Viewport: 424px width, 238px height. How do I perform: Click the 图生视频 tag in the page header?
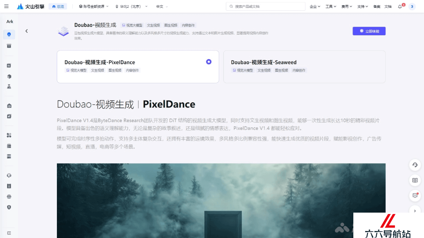tap(171, 25)
